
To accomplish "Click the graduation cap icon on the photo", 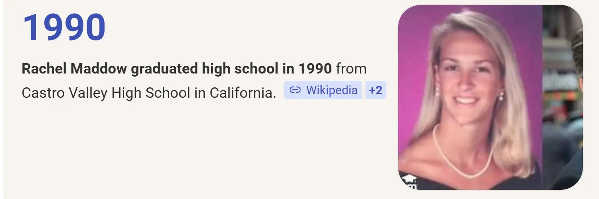I will click(x=409, y=181).
